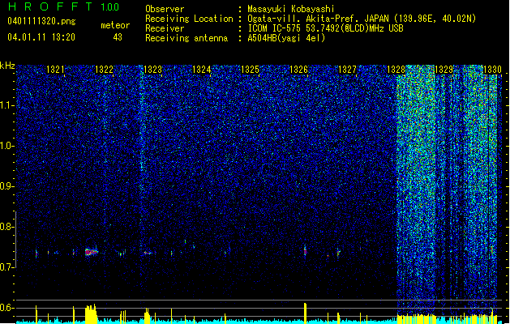This screenshot has height=324, width=510.
Task: Click the 1325 time marker
Action: (250, 70)
